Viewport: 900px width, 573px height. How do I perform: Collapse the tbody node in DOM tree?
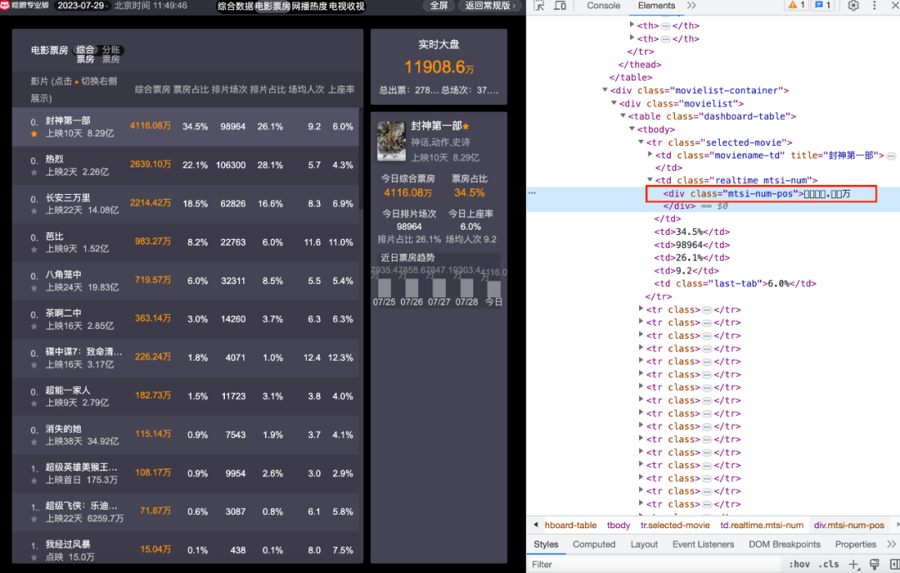coord(632,129)
